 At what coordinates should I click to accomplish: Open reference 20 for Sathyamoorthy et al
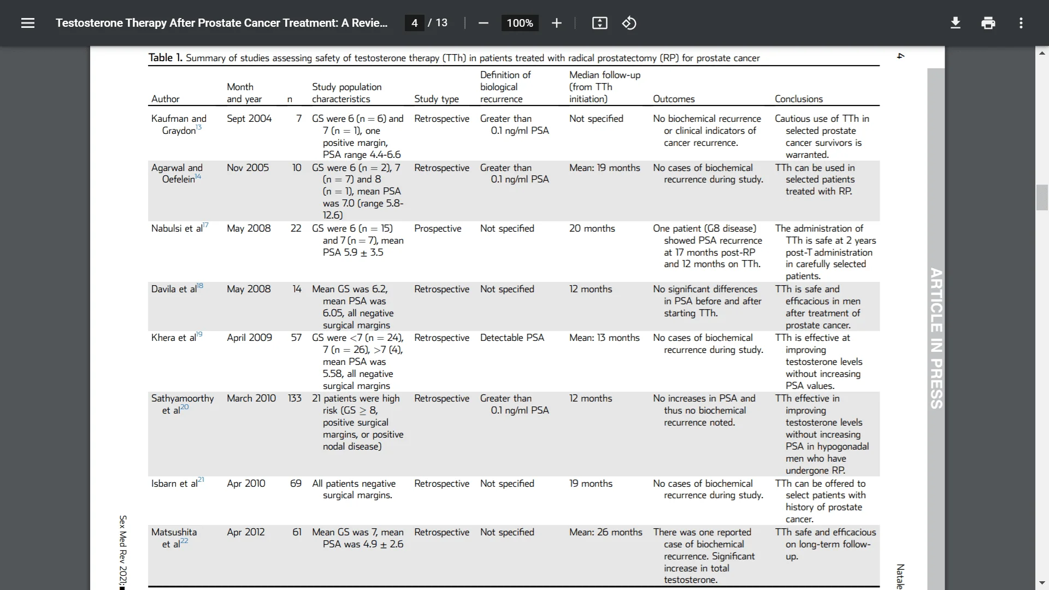coord(185,407)
